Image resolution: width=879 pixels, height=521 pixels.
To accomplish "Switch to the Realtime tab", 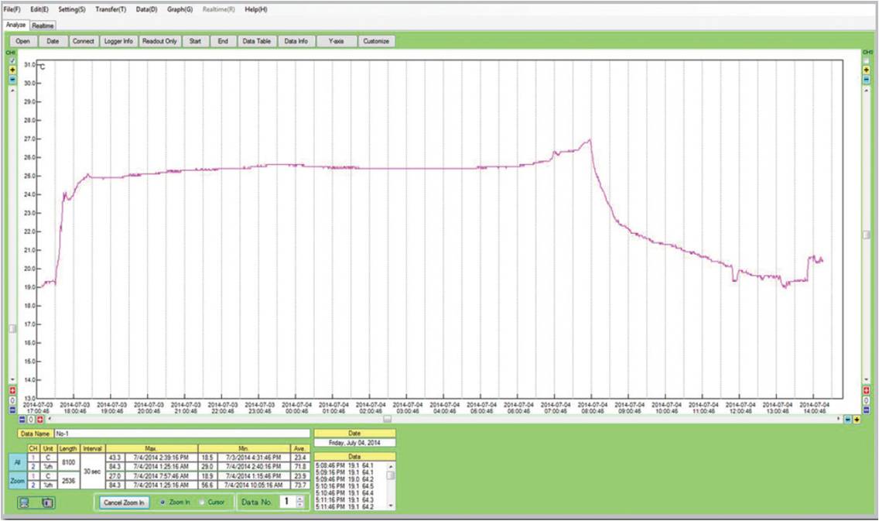I will click(43, 26).
